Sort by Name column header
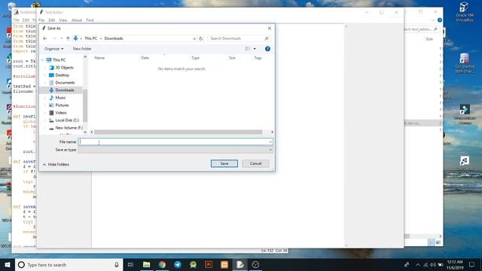 click(x=99, y=58)
